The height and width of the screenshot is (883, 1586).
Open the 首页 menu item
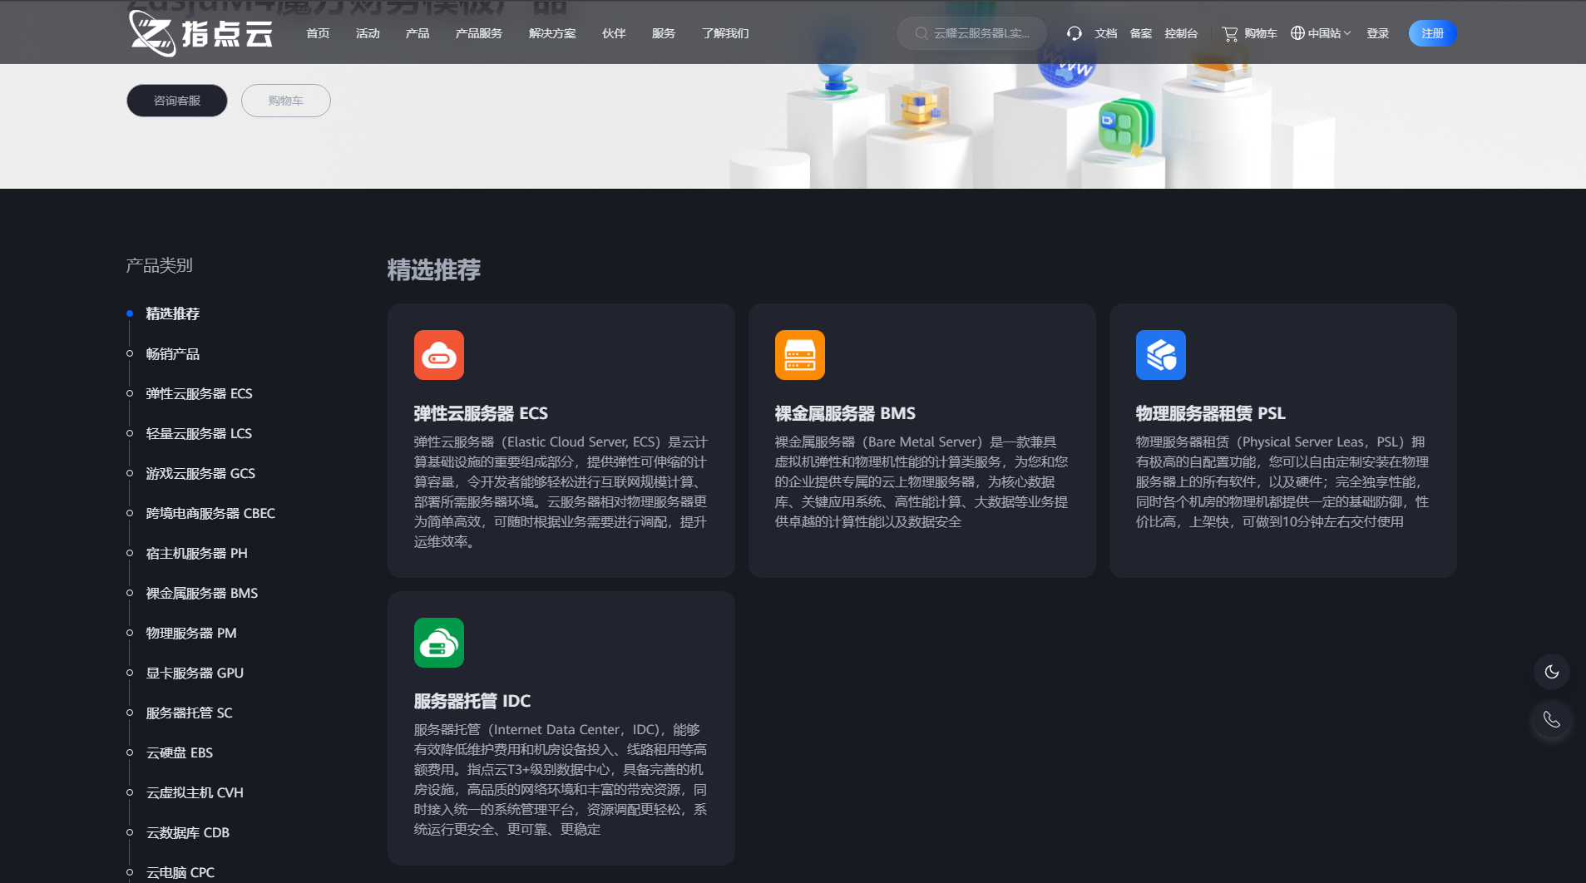(x=318, y=33)
